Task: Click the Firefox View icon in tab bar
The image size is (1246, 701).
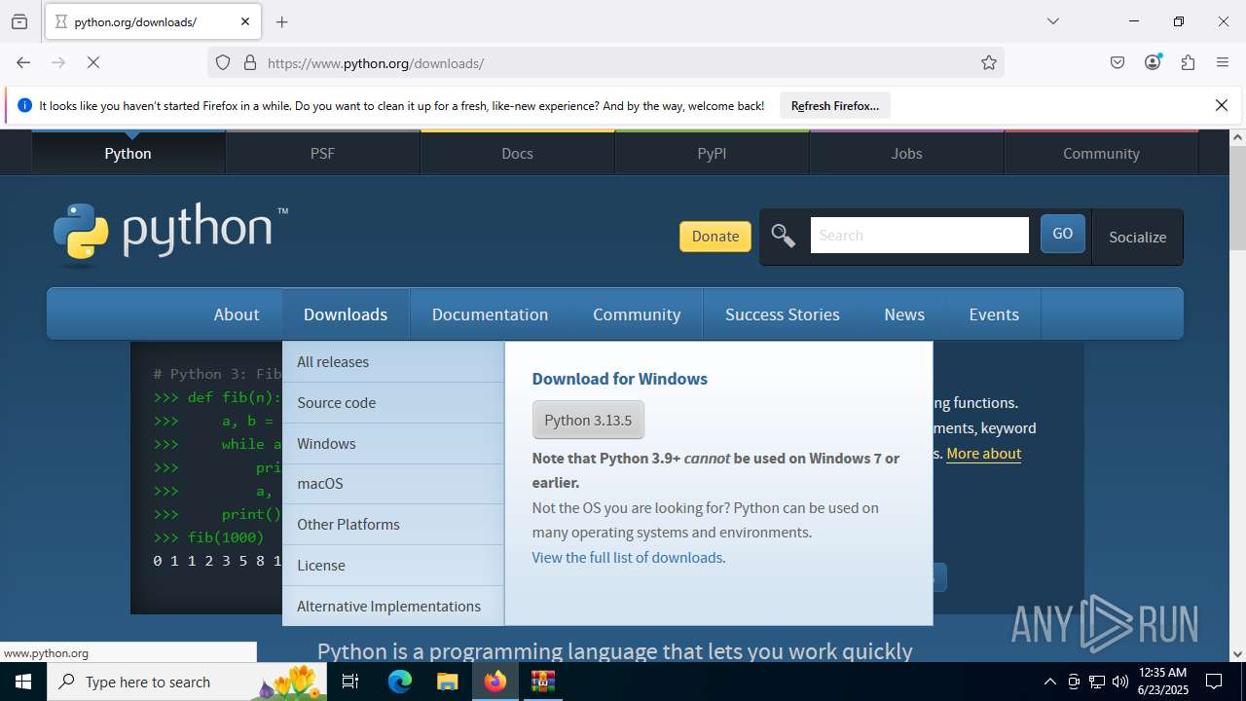Action: (19, 21)
